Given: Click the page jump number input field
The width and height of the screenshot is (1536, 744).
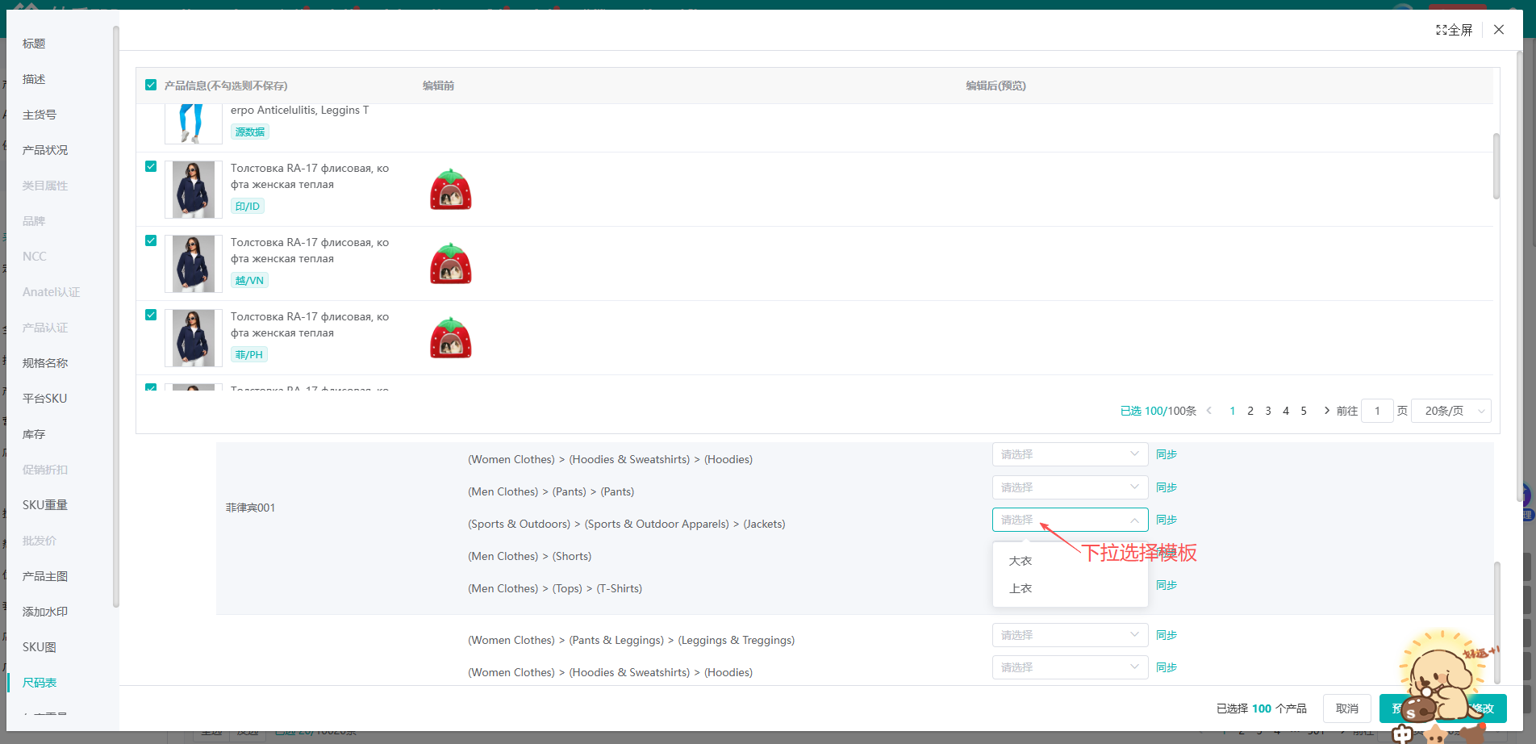Looking at the screenshot, I should [1377, 411].
